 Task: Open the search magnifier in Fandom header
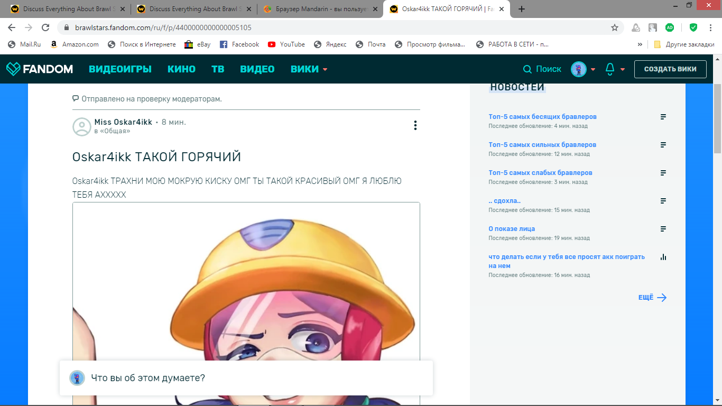point(527,69)
